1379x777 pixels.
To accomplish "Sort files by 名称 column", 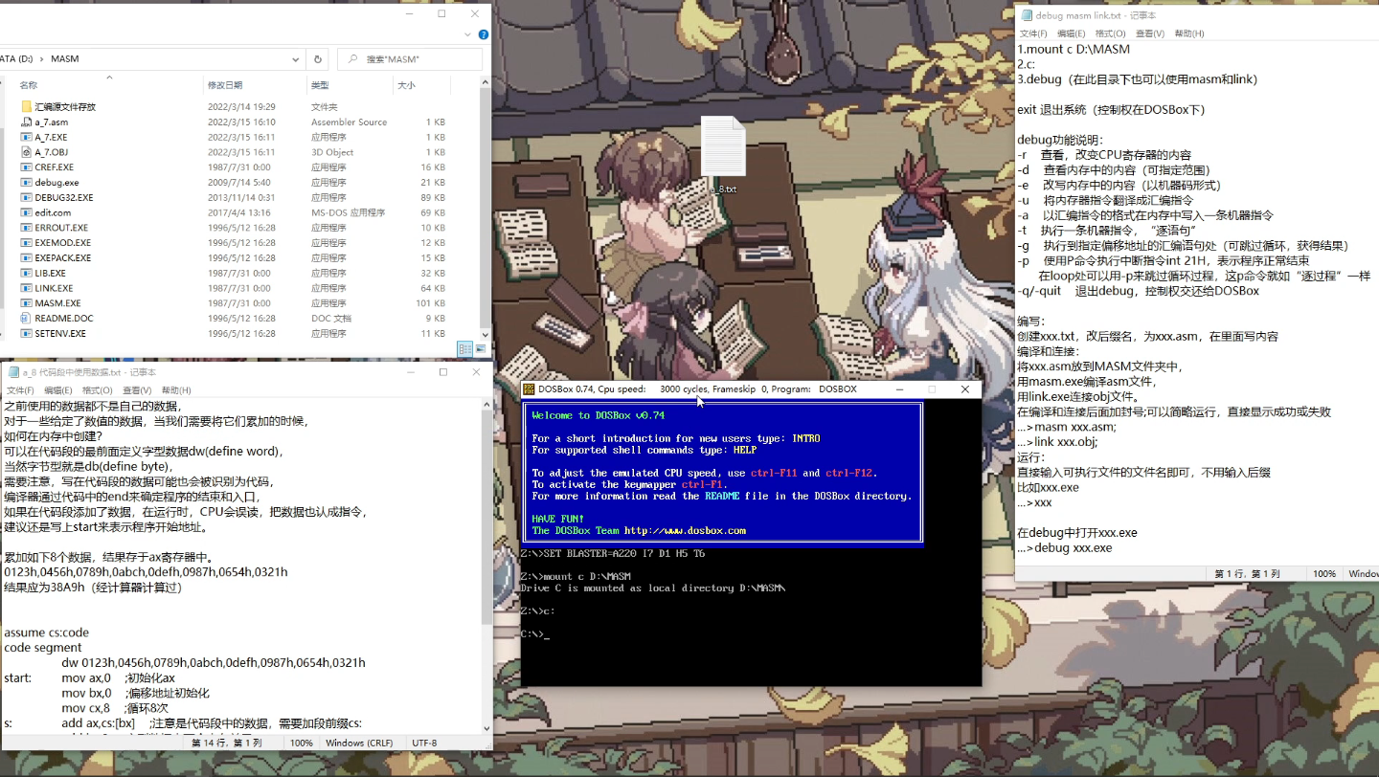I will (29, 85).
